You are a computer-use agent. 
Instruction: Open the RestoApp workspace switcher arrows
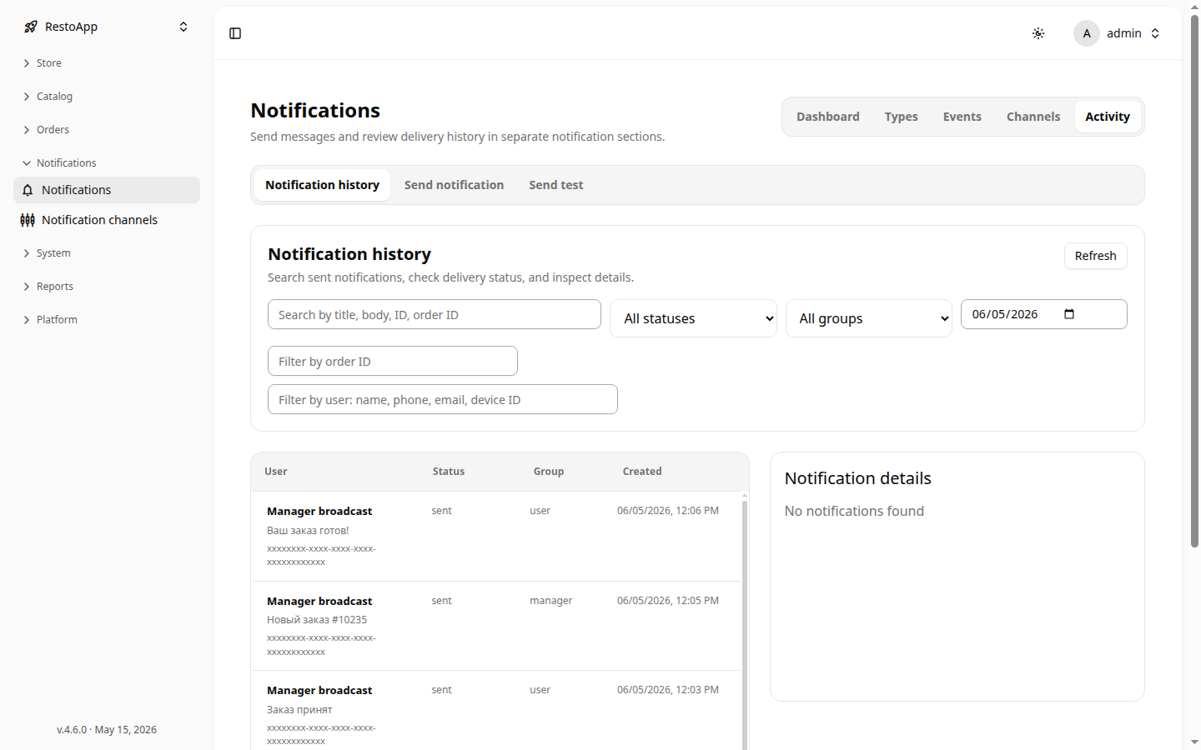[183, 27]
